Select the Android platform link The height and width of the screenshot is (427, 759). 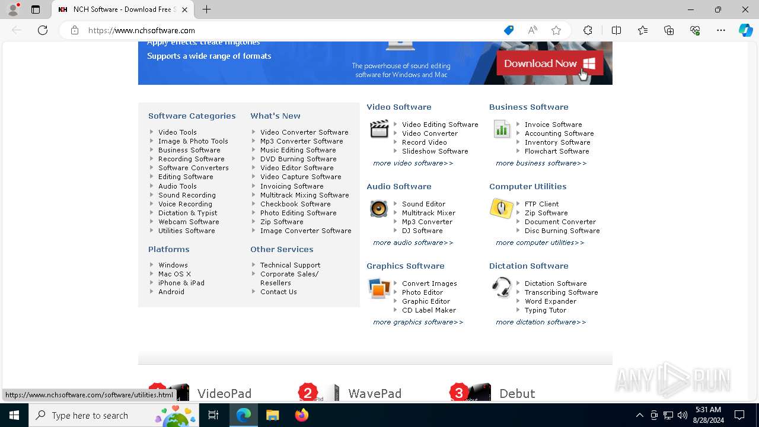pos(171,292)
